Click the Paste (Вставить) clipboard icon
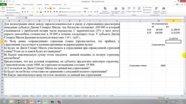 click(x=3, y=9)
